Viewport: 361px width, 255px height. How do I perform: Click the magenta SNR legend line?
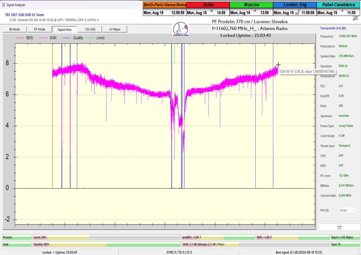point(44,38)
